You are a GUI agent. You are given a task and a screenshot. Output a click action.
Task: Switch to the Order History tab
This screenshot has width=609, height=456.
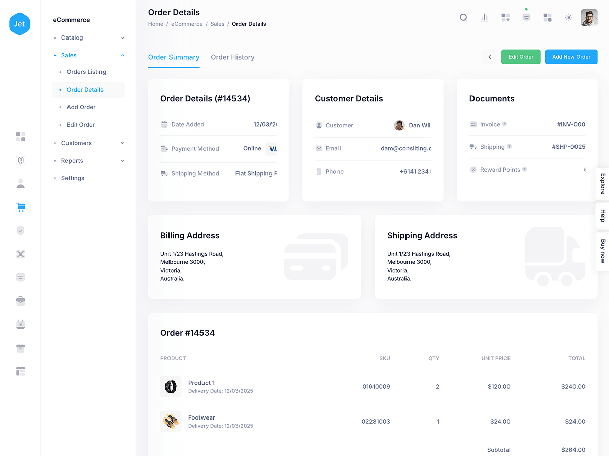232,57
